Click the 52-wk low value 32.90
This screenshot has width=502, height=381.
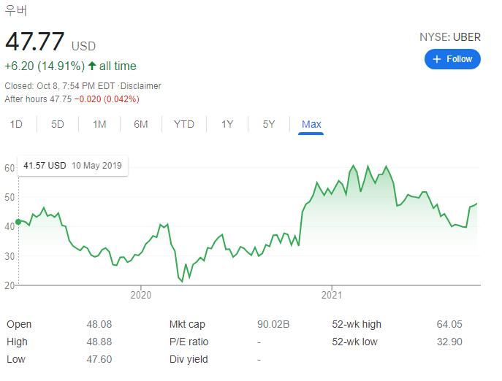[449, 342]
